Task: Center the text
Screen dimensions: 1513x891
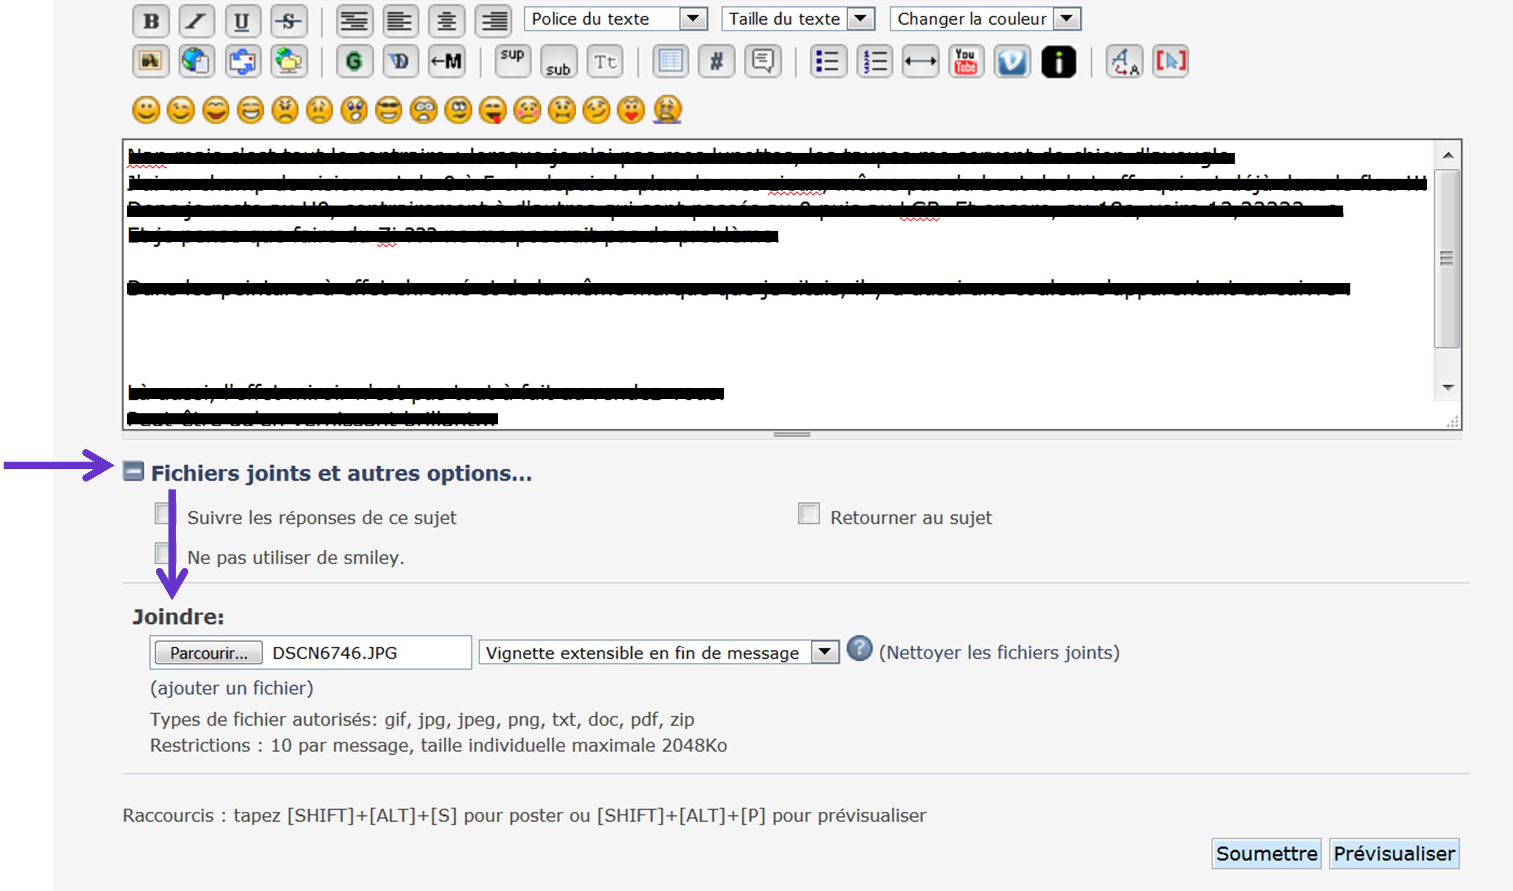Action: point(446,21)
